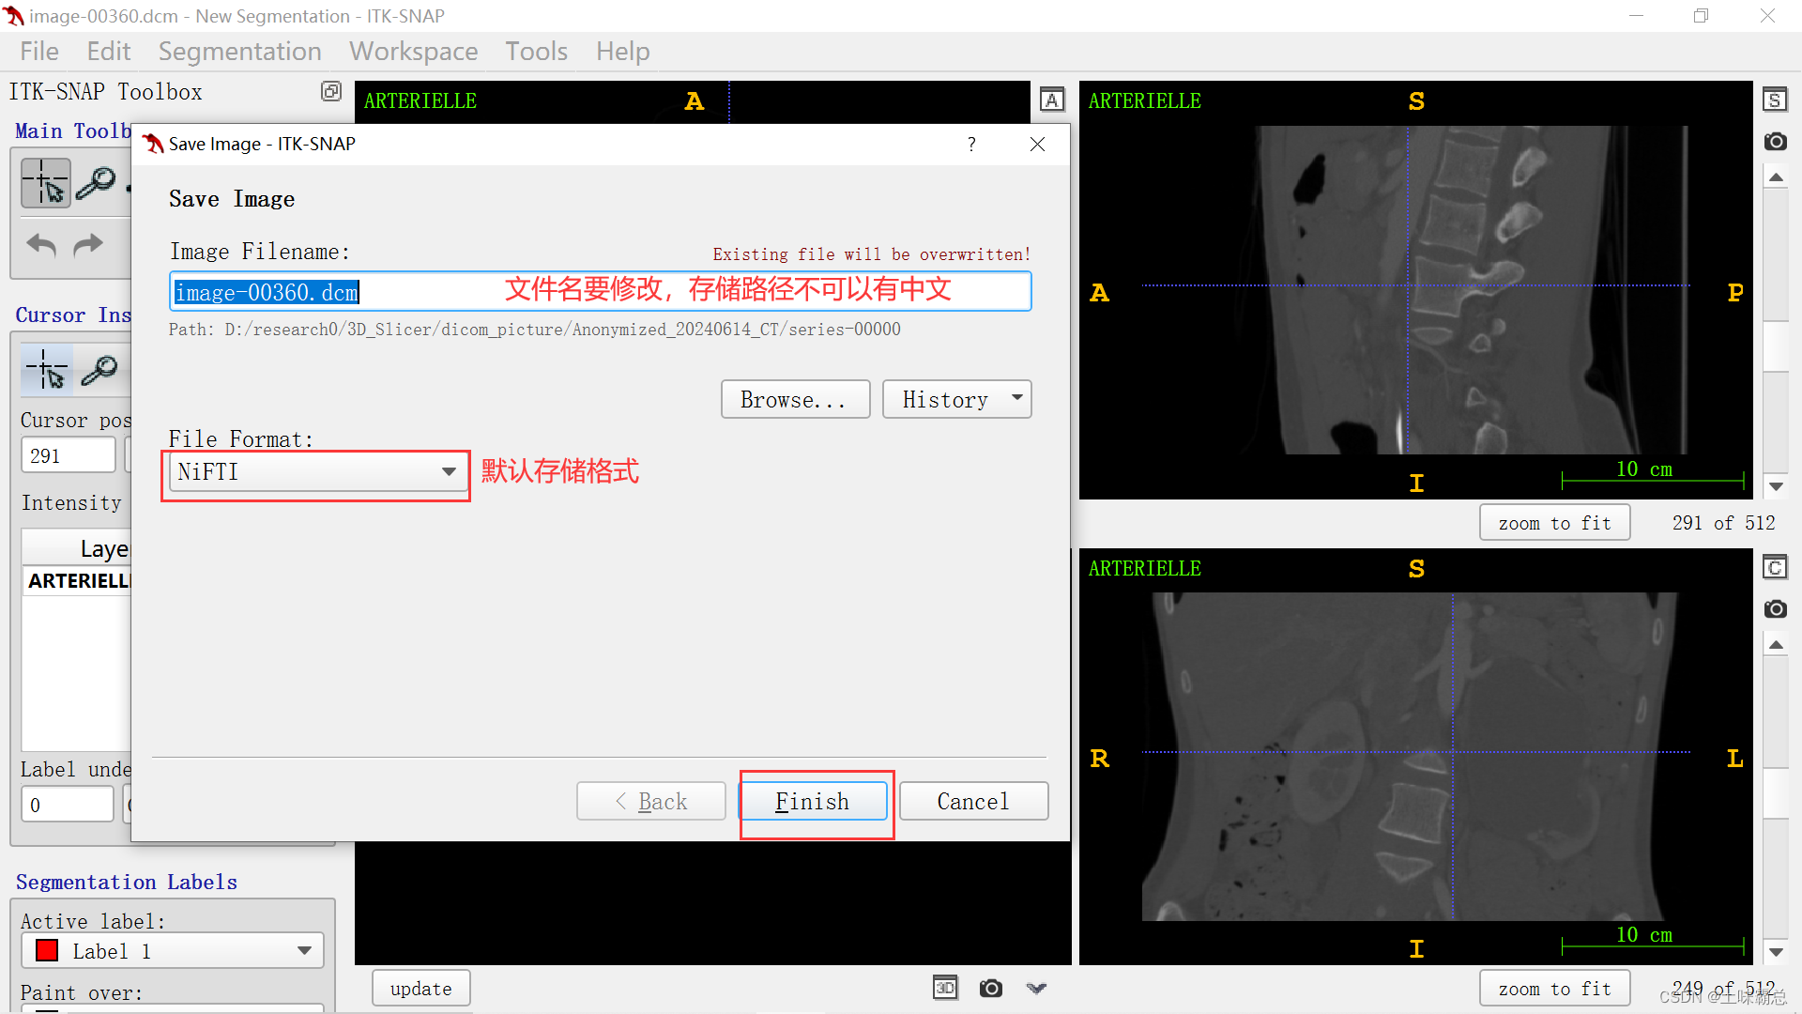Open the Active label dropdown

pyautogui.click(x=174, y=950)
